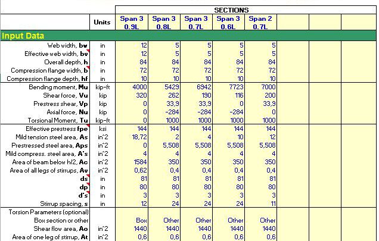Click prestressed steel 5,508 under Span 3 0.8L
The width and height of the screenshot is (379, 241).
tap(171, 146)
